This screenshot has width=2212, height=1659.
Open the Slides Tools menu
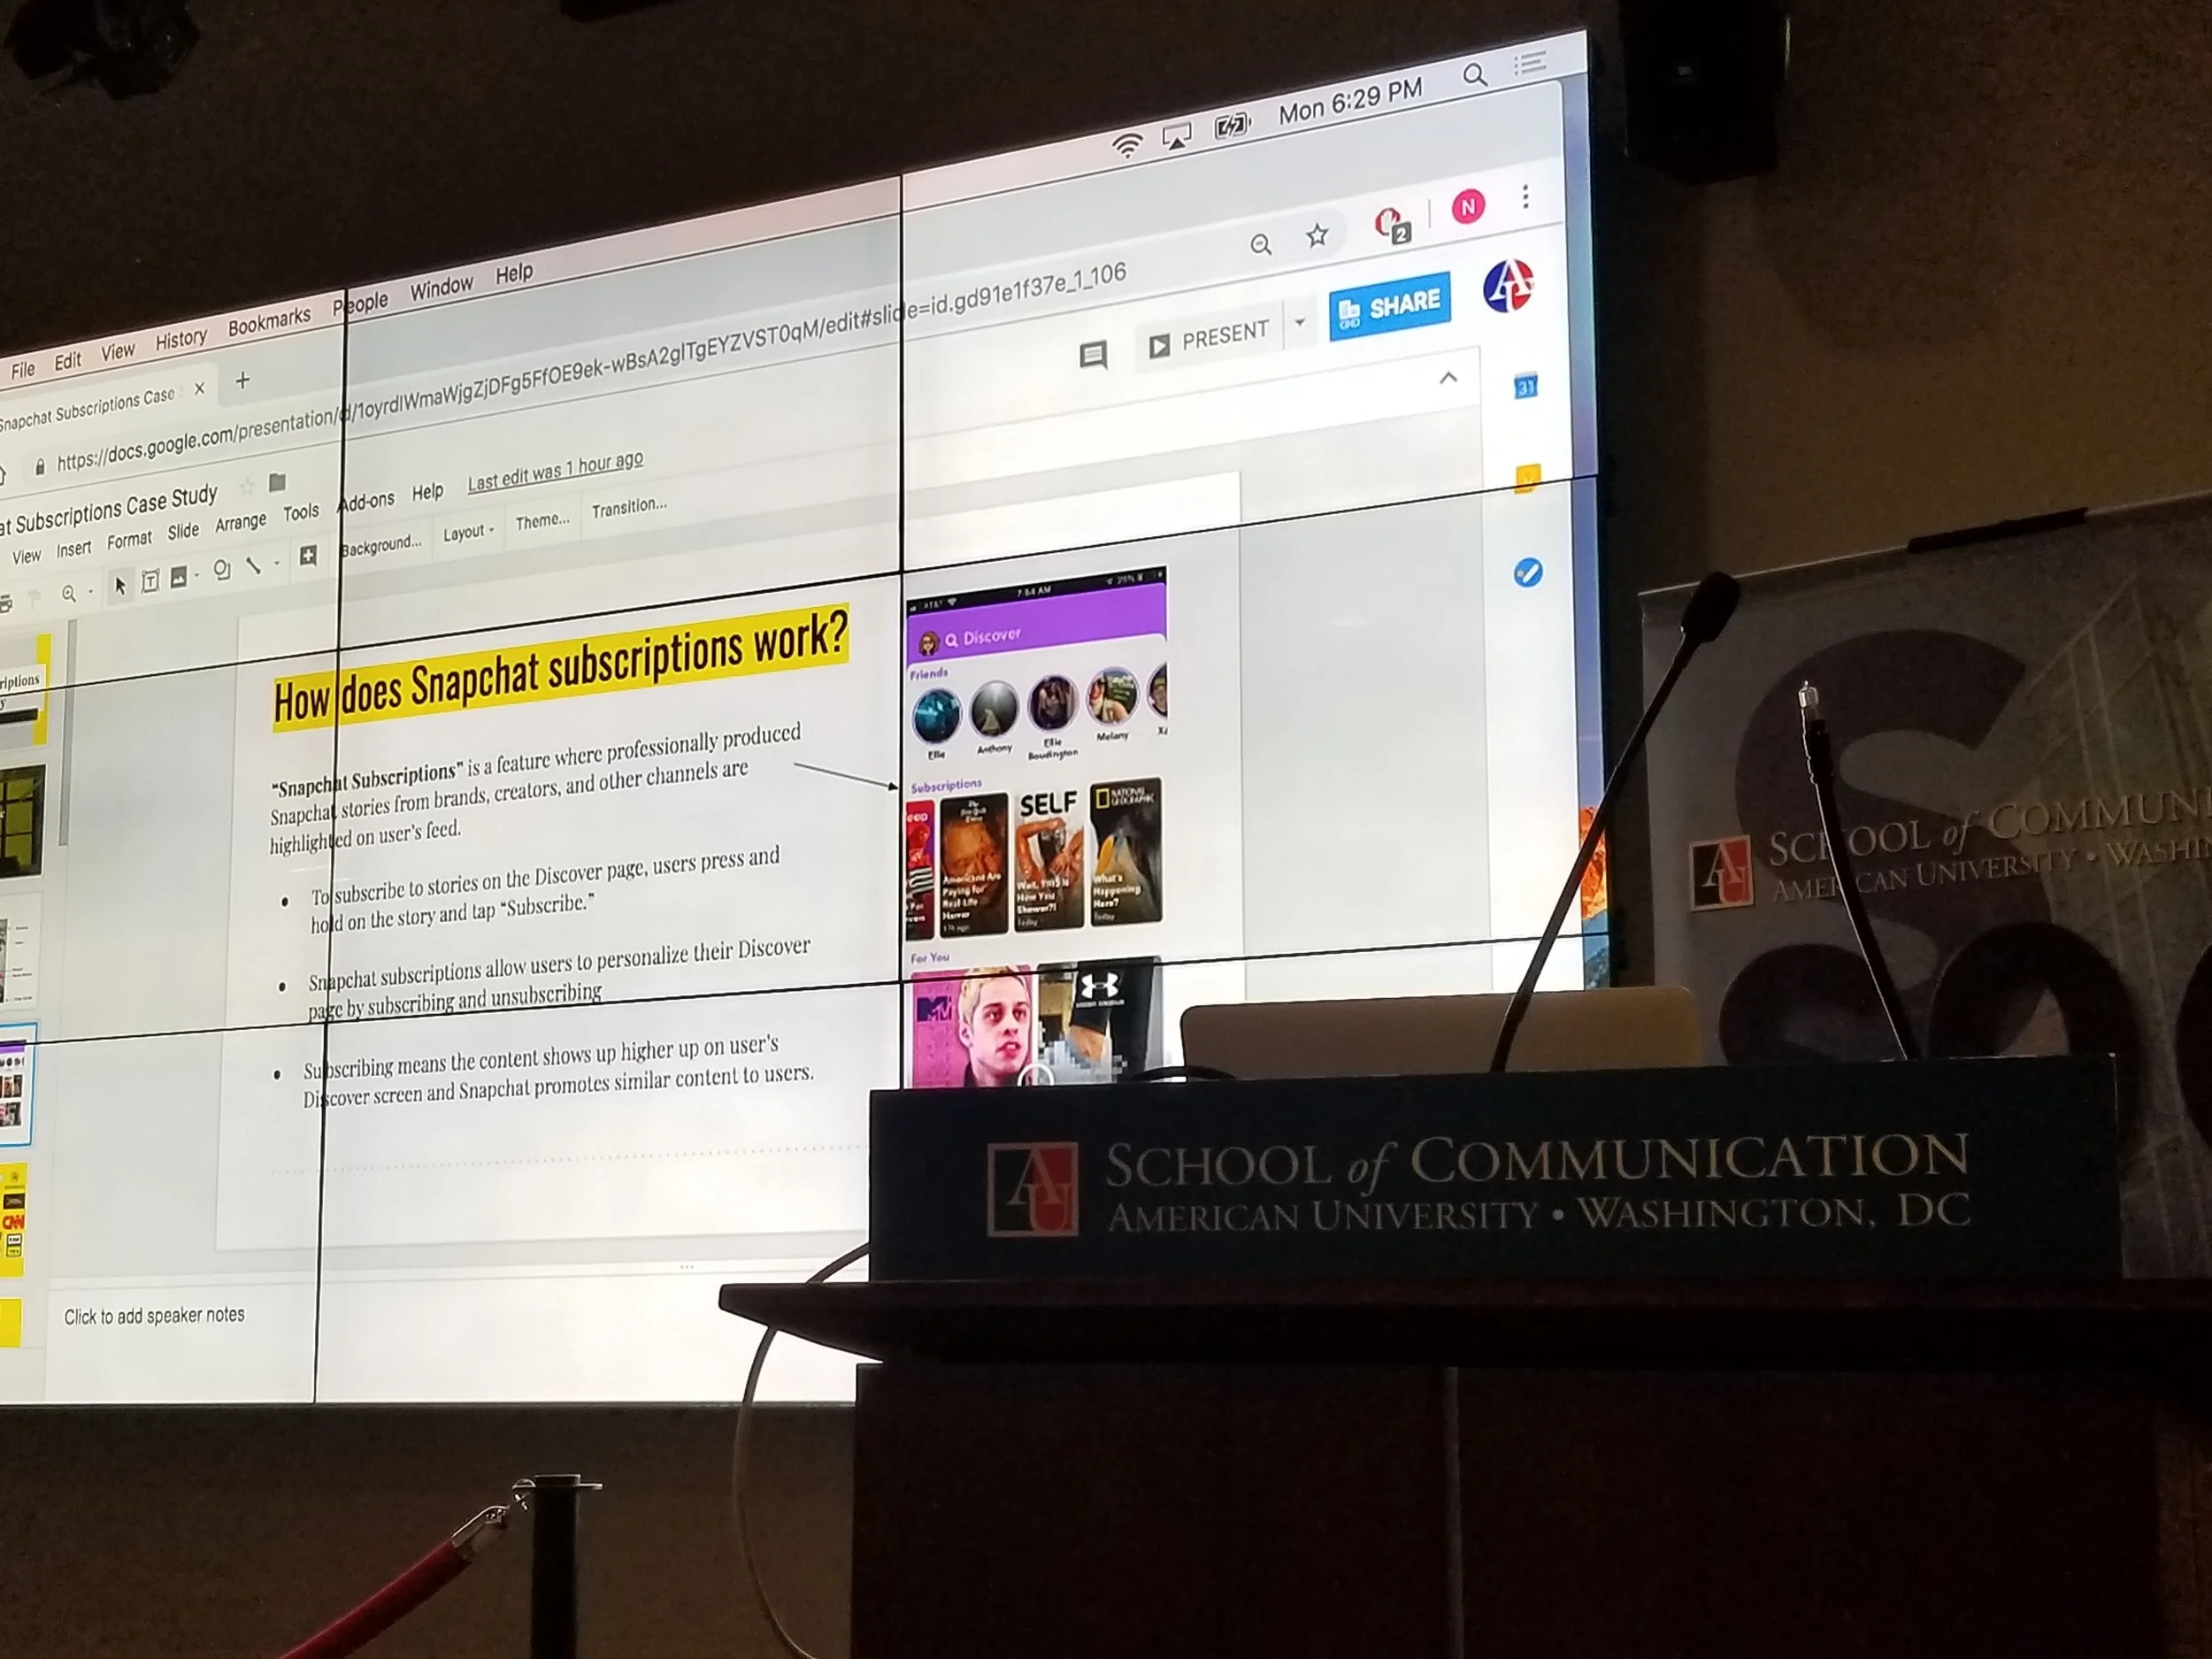click(301, 513)
